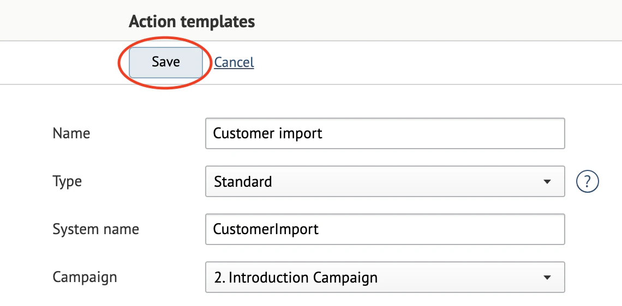Open the Type dropdown showing Standard
The width and height of the screenshot is (622, 306).
[x=385, y=182]
